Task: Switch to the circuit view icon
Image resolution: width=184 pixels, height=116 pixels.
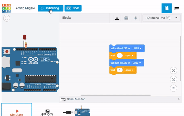Action: [x=167, y=8]
